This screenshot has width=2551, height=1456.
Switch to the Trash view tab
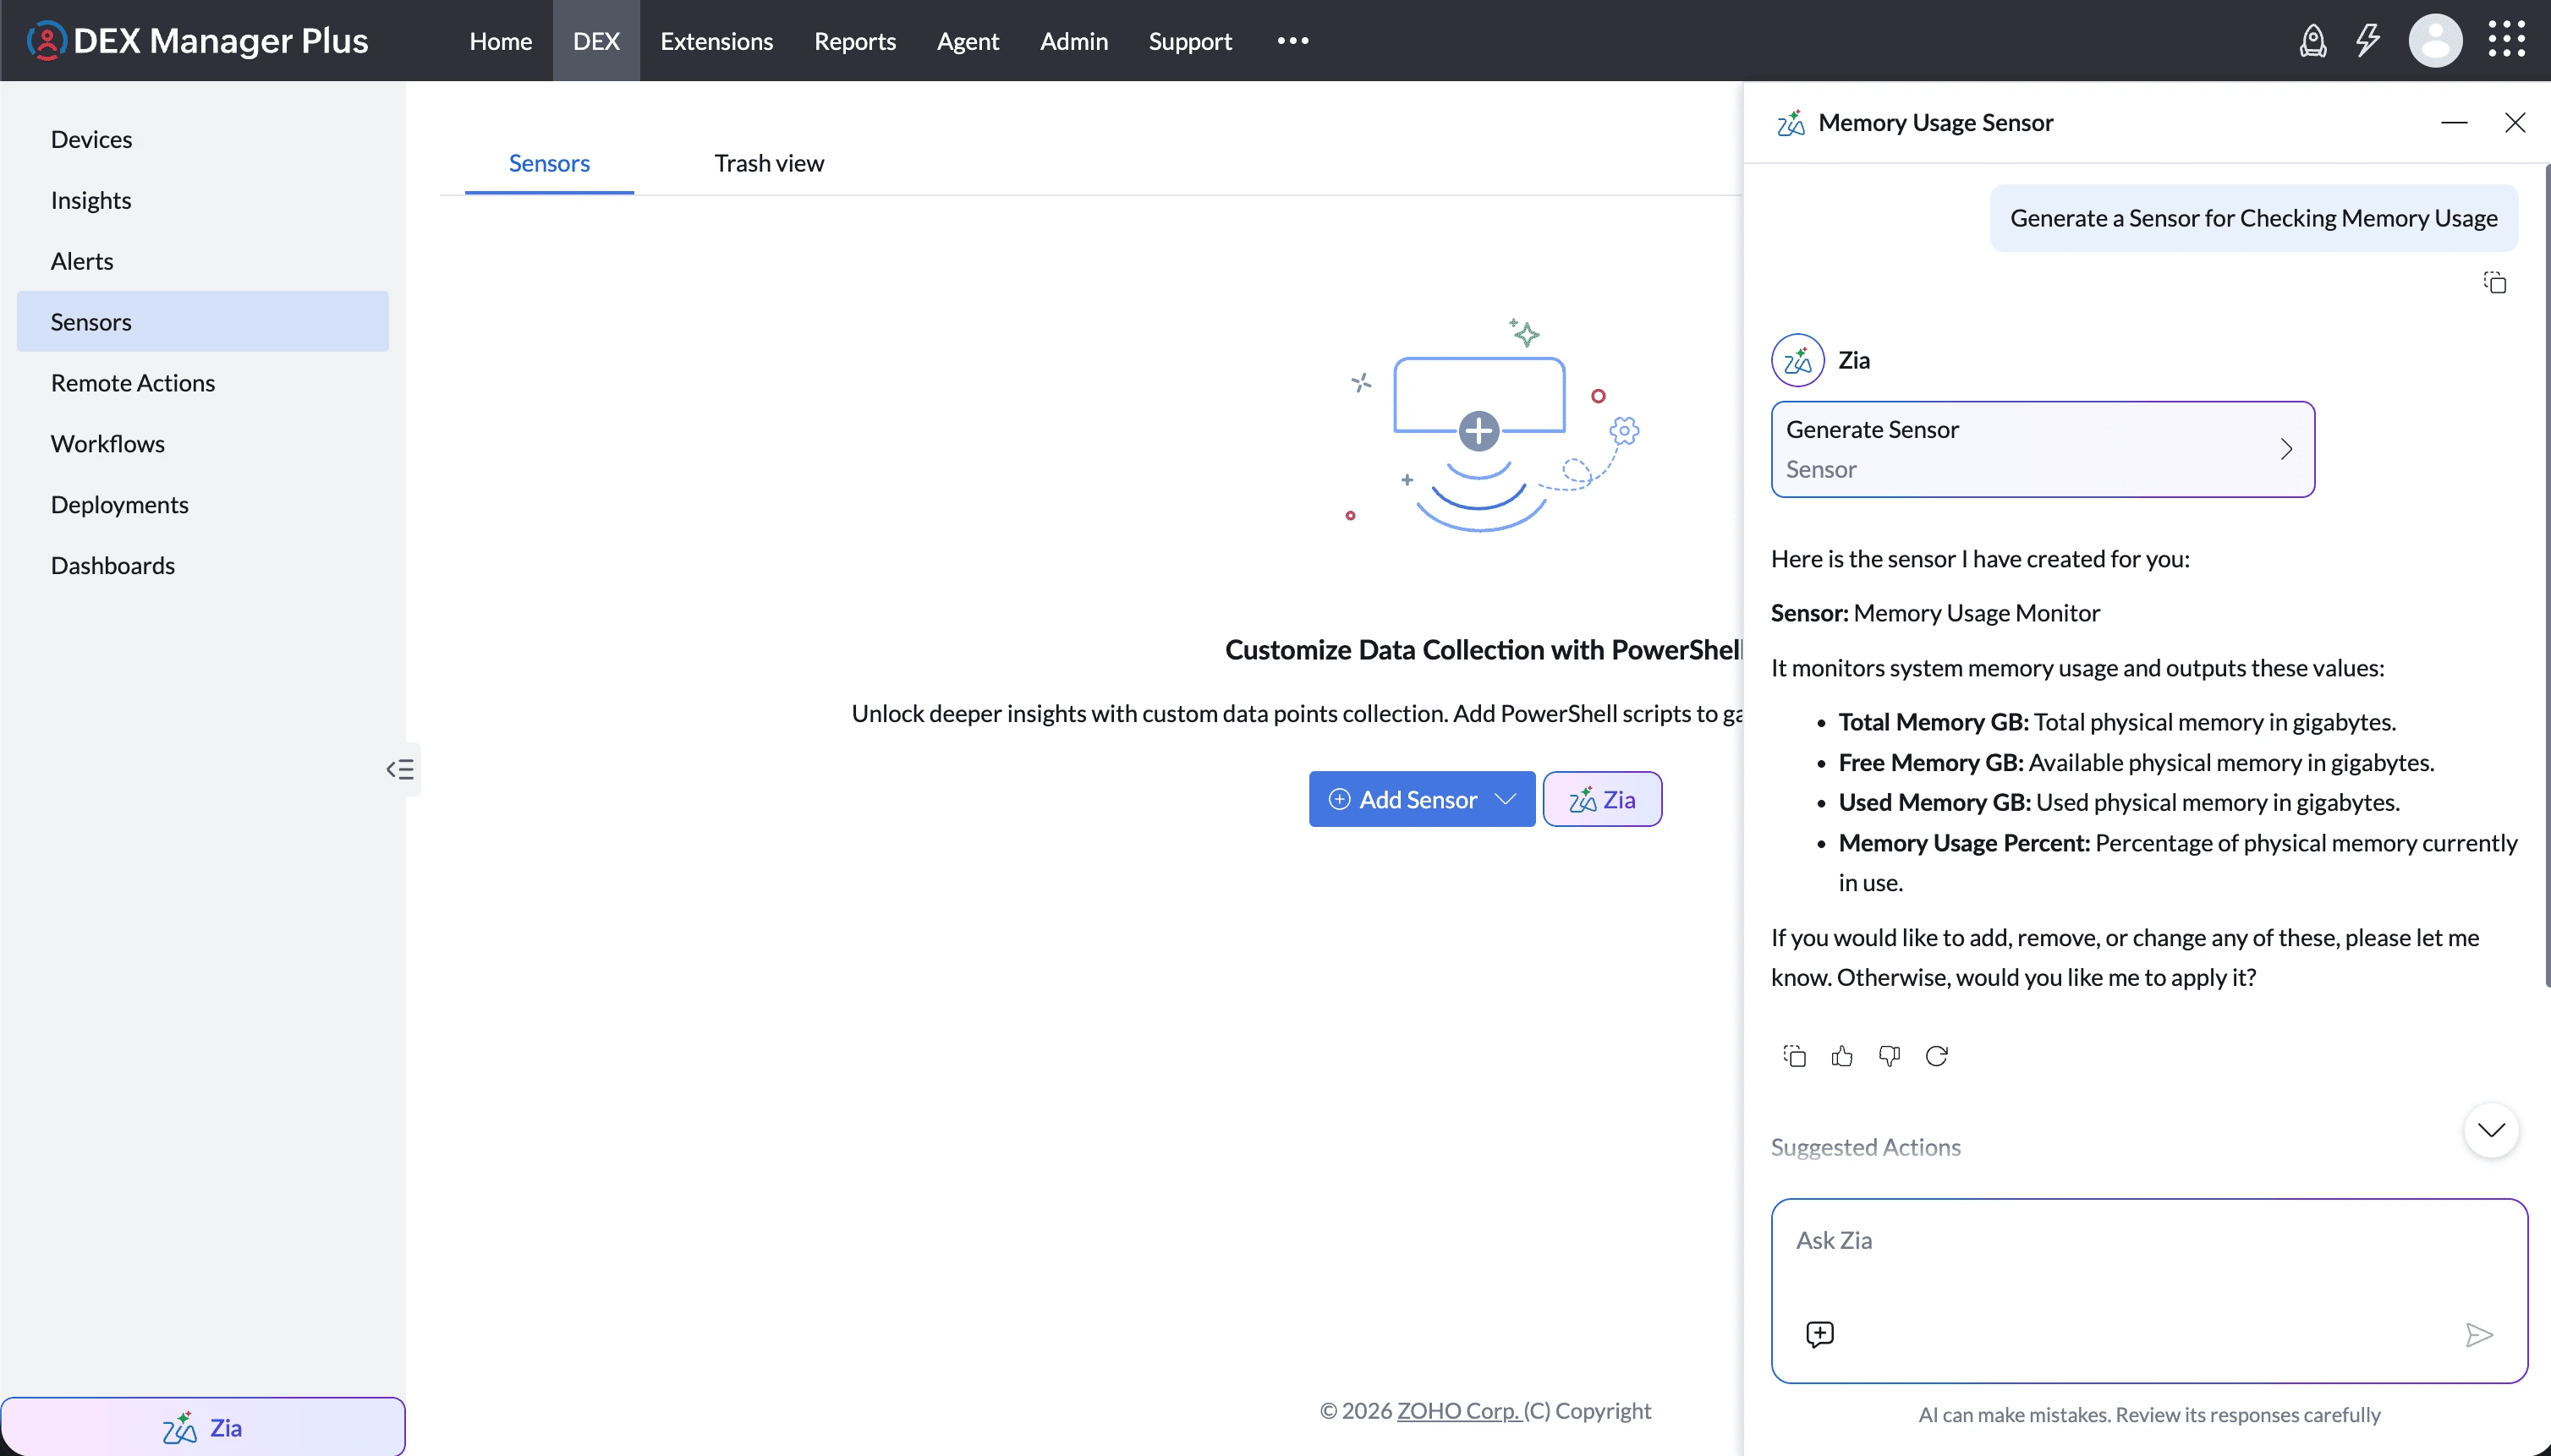click(x=770, y=163)
